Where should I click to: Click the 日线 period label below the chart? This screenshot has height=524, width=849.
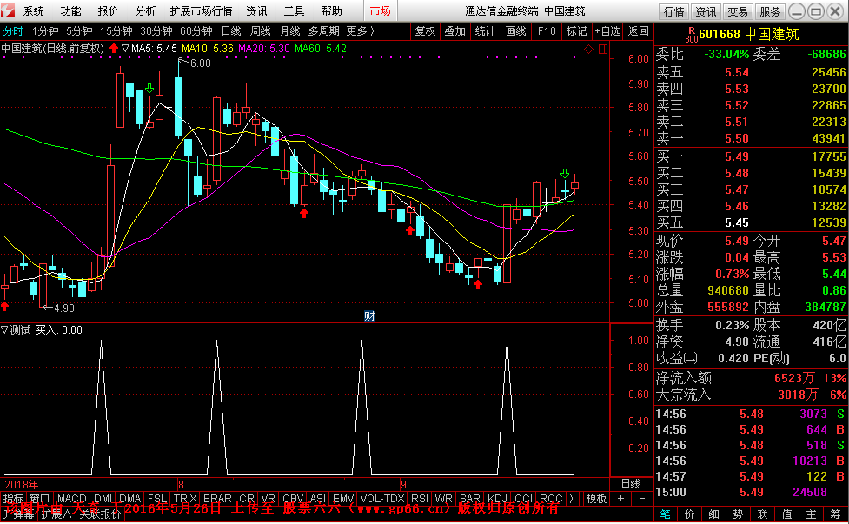(630, 483)
